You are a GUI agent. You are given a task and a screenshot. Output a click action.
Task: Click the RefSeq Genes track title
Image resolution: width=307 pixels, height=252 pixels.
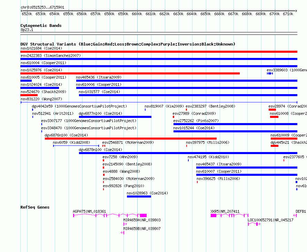(35, 208)
